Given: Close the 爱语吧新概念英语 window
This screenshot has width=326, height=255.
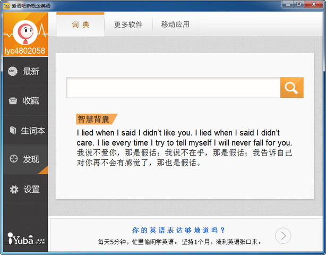Looking at the screenshot, I should (314, 4).
